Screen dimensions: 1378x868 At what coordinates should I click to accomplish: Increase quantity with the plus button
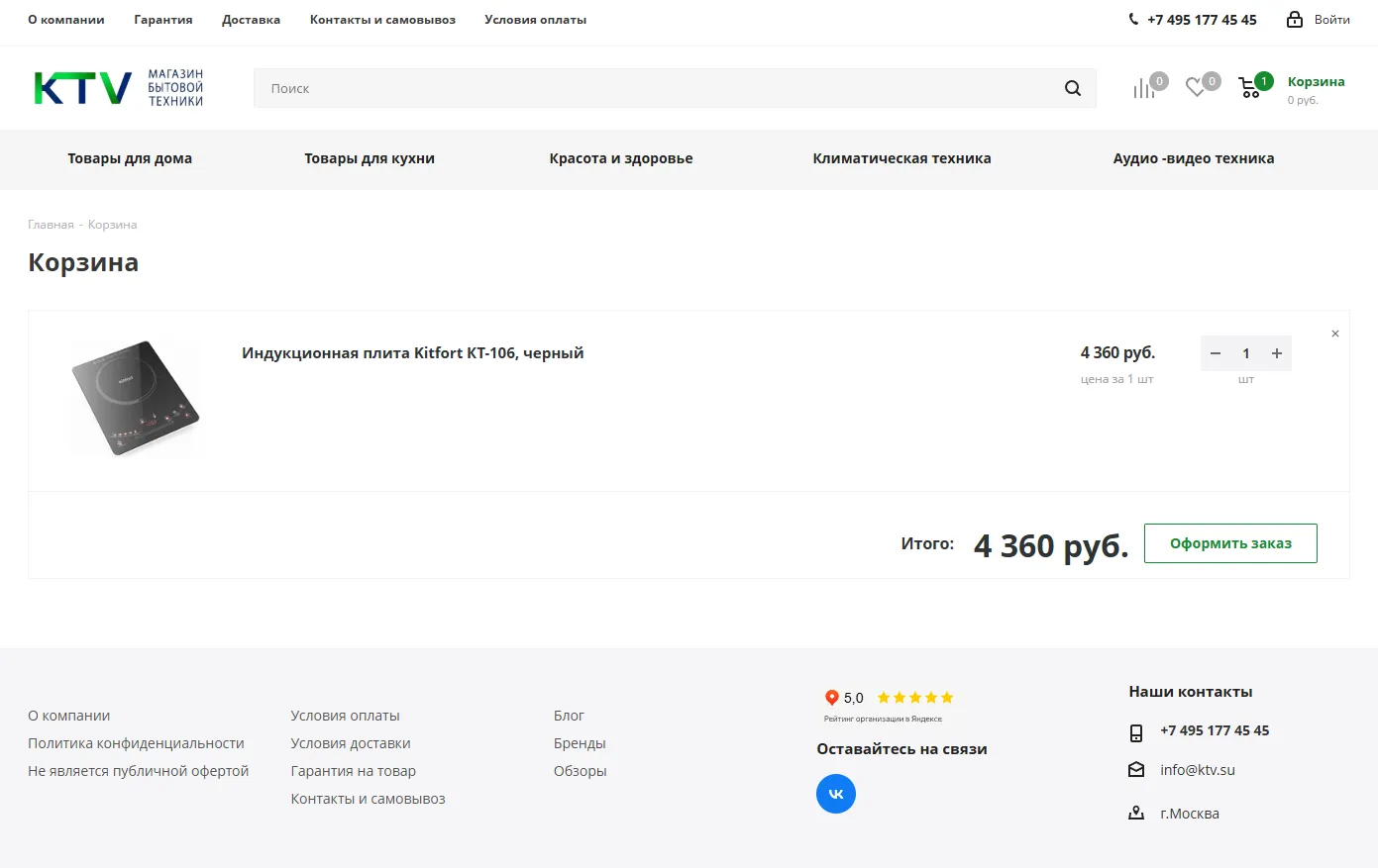click(1277, 353)
